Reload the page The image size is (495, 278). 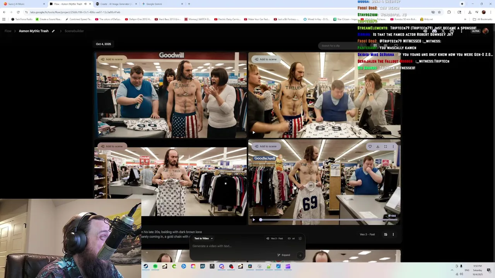18,12
